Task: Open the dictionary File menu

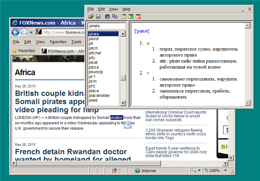Action: [x=91, y=9]
